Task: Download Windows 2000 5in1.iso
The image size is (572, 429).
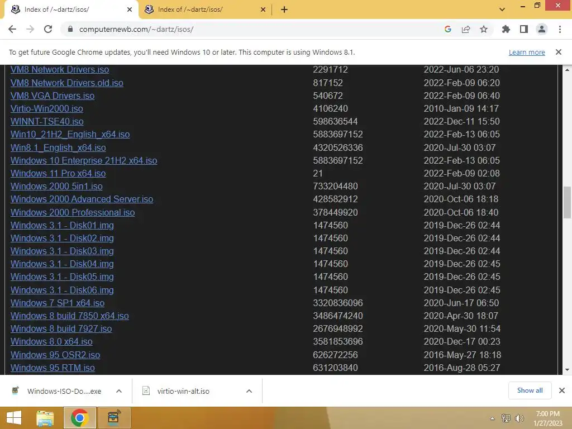Action: tap(56, 186)
